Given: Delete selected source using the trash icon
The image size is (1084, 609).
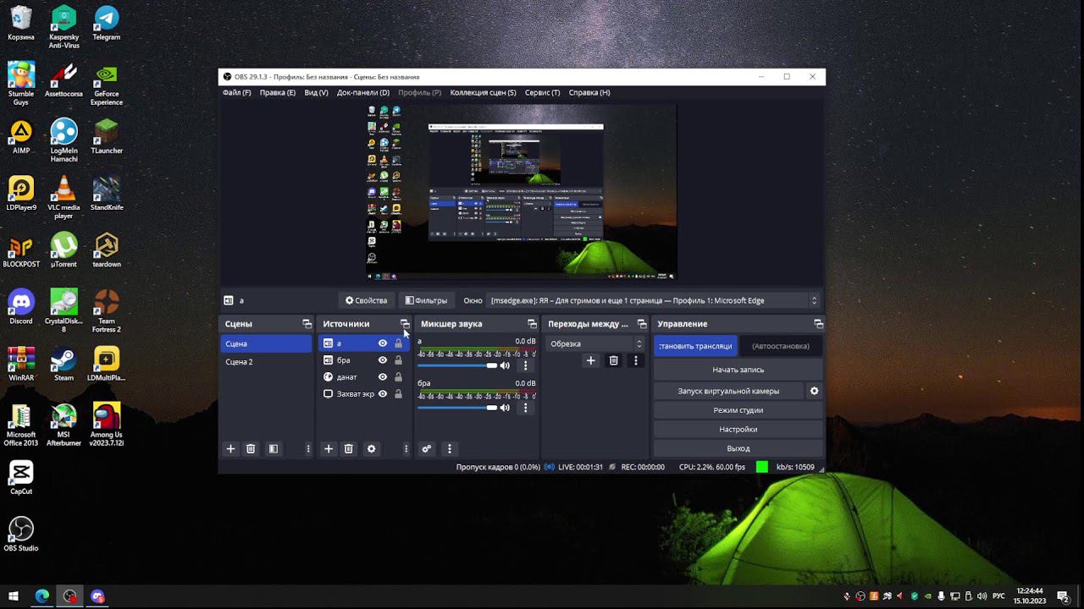Looking at the screenshot, I should [348, 449].
